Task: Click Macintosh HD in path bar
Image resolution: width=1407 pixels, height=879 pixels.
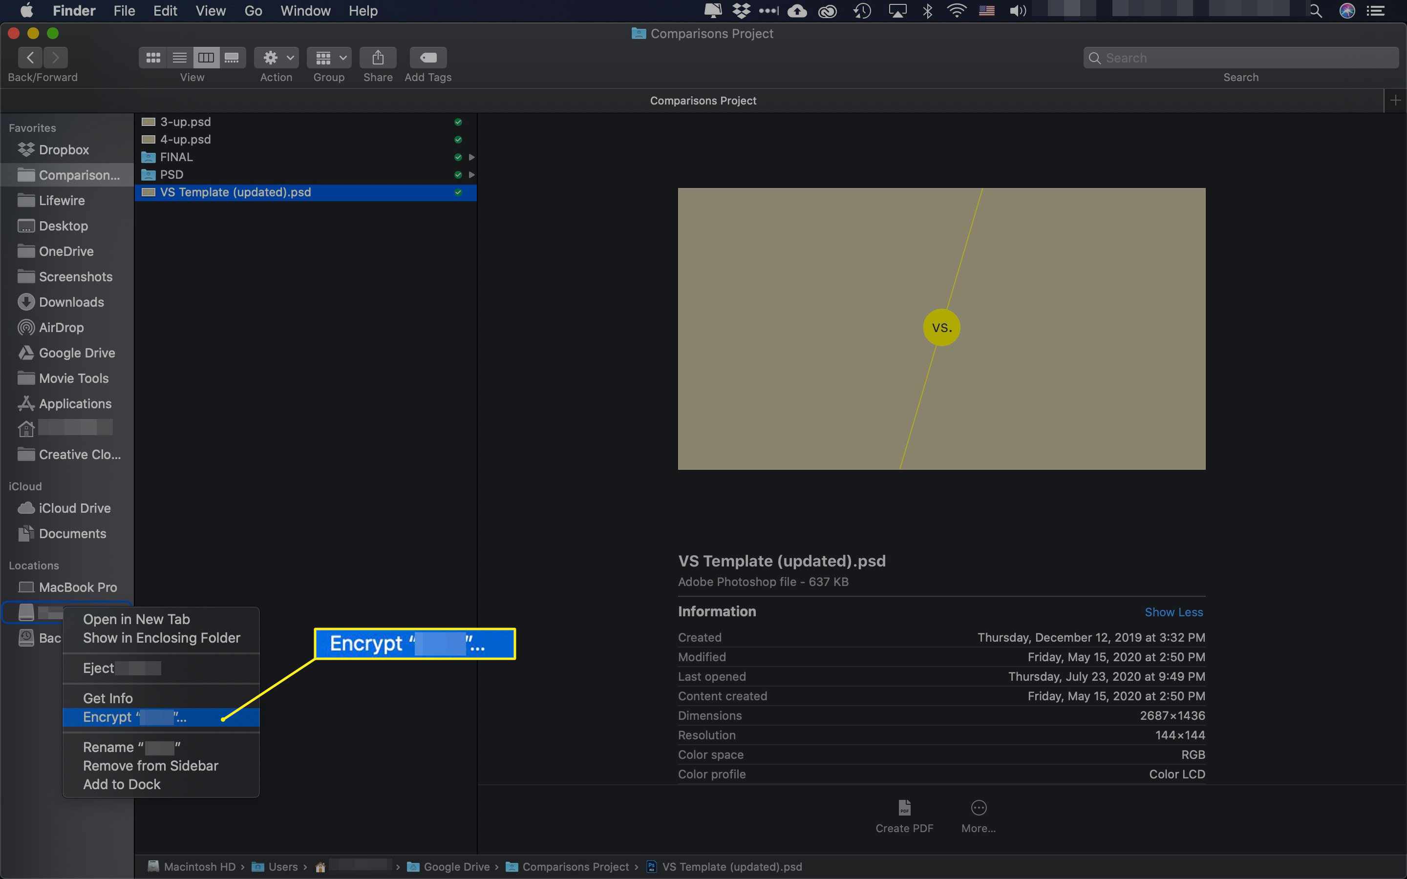Action: (192, 867)
